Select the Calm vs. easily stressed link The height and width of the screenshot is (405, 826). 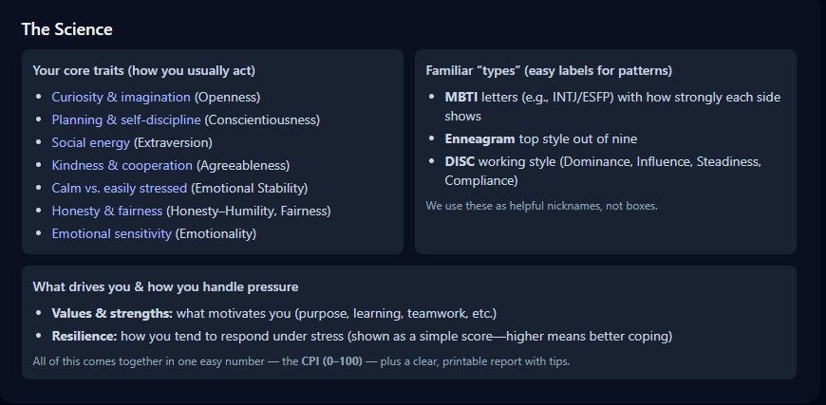(120, 188)
